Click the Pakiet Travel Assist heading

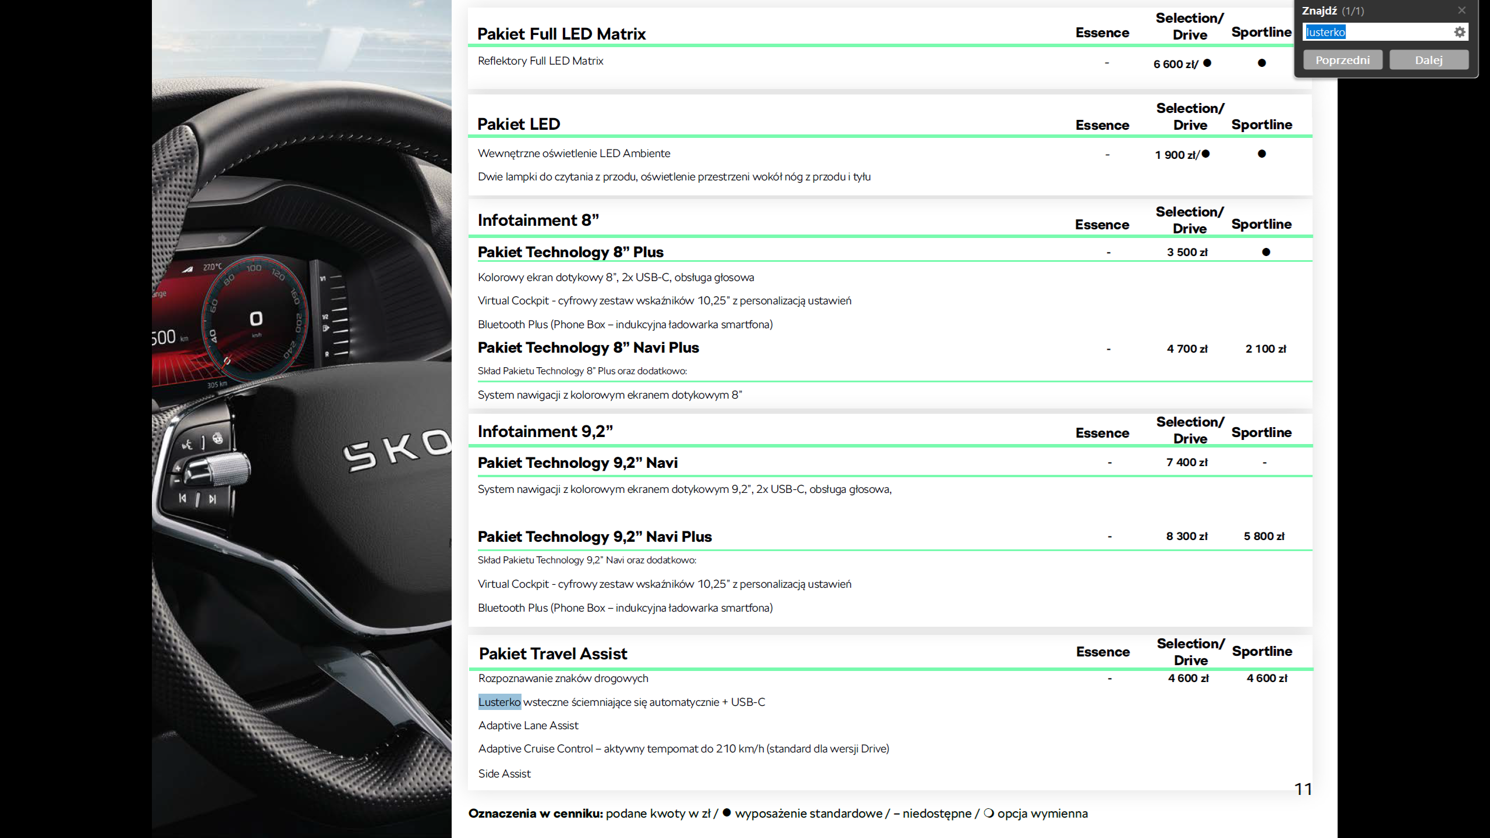pyautogui.click(x=552, y=654)
